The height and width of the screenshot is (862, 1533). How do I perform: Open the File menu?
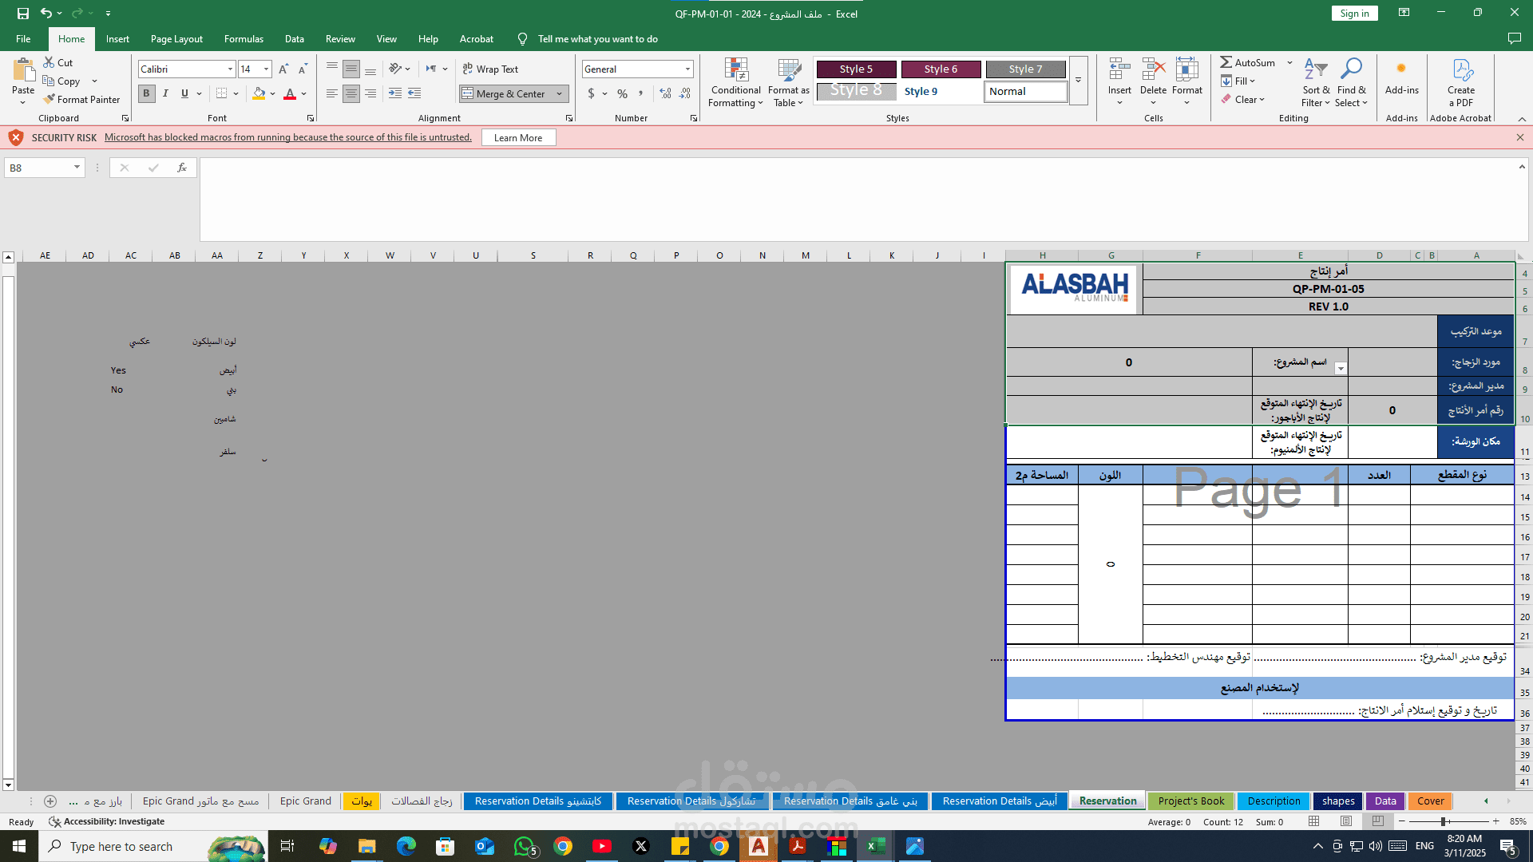(23, 38)
